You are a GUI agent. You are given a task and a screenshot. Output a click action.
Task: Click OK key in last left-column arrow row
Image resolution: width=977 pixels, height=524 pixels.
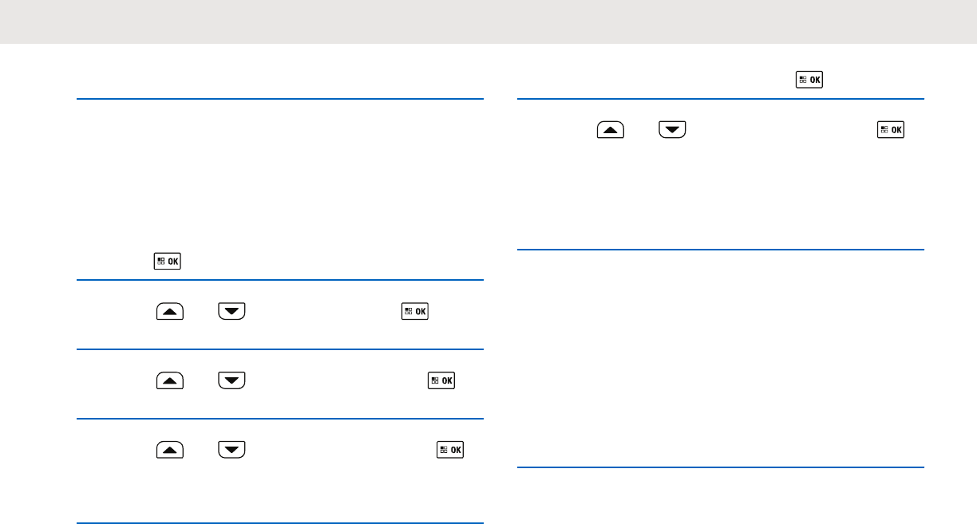pyautogui.click(x=451, y=450)
